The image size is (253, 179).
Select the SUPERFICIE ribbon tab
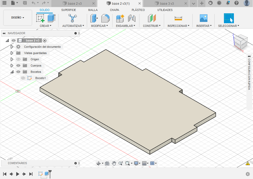coord(69,10)
